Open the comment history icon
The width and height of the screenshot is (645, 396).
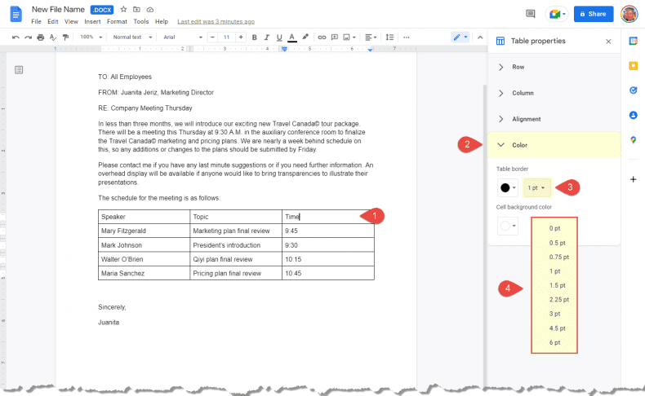pos(531,14)
